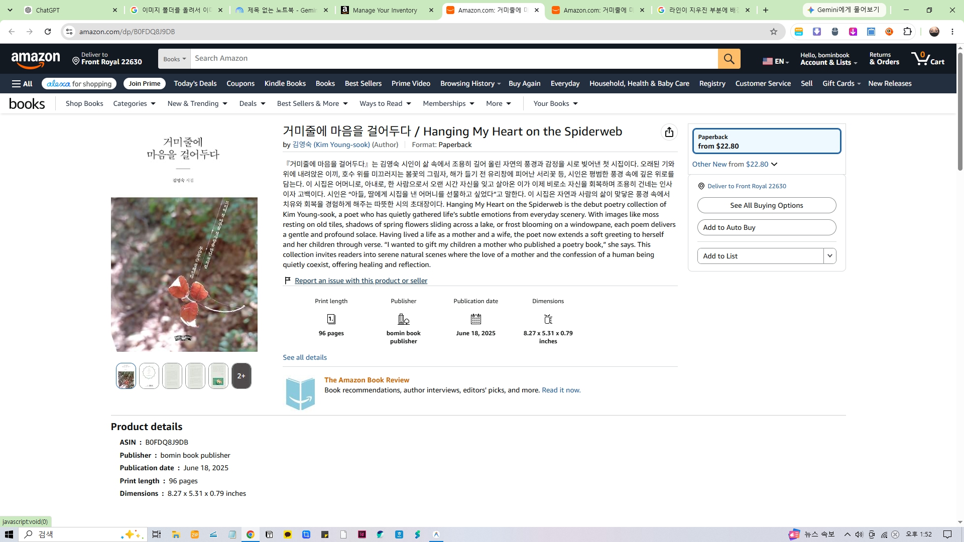Close the ChatGPT tab
This screenshot has height=542, width=964.
pyautogui.click(x=115, y=10)
